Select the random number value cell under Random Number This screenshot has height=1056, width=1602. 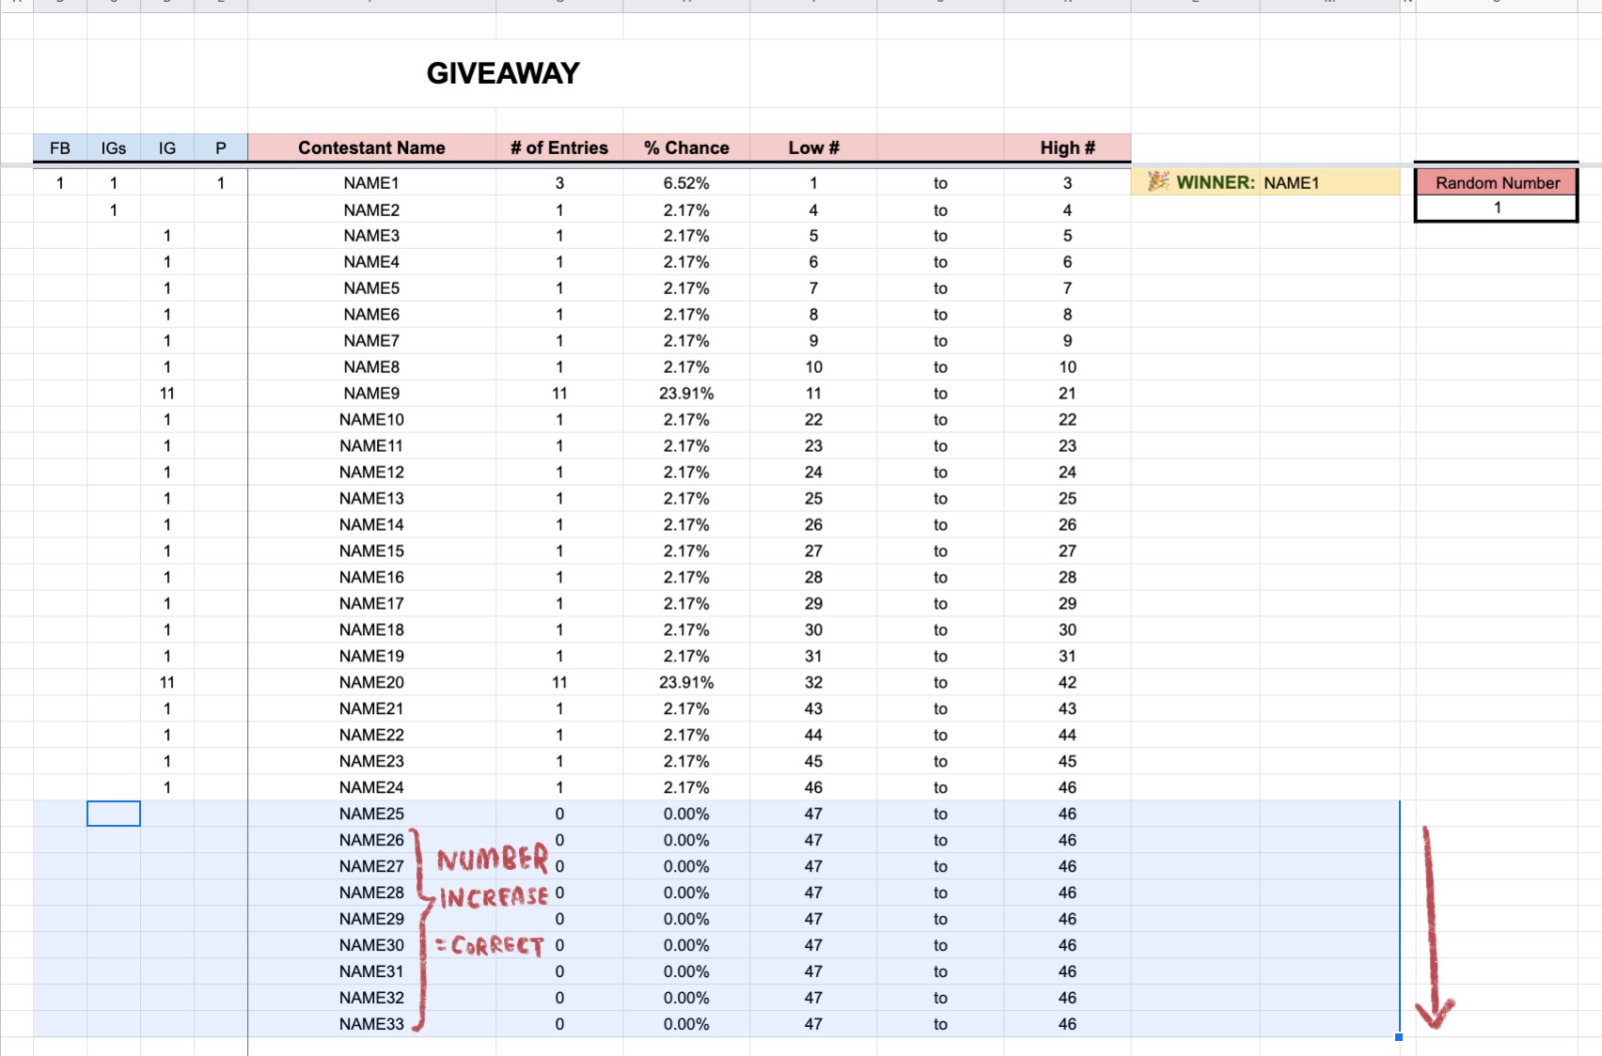click(x=1497, y=208)
